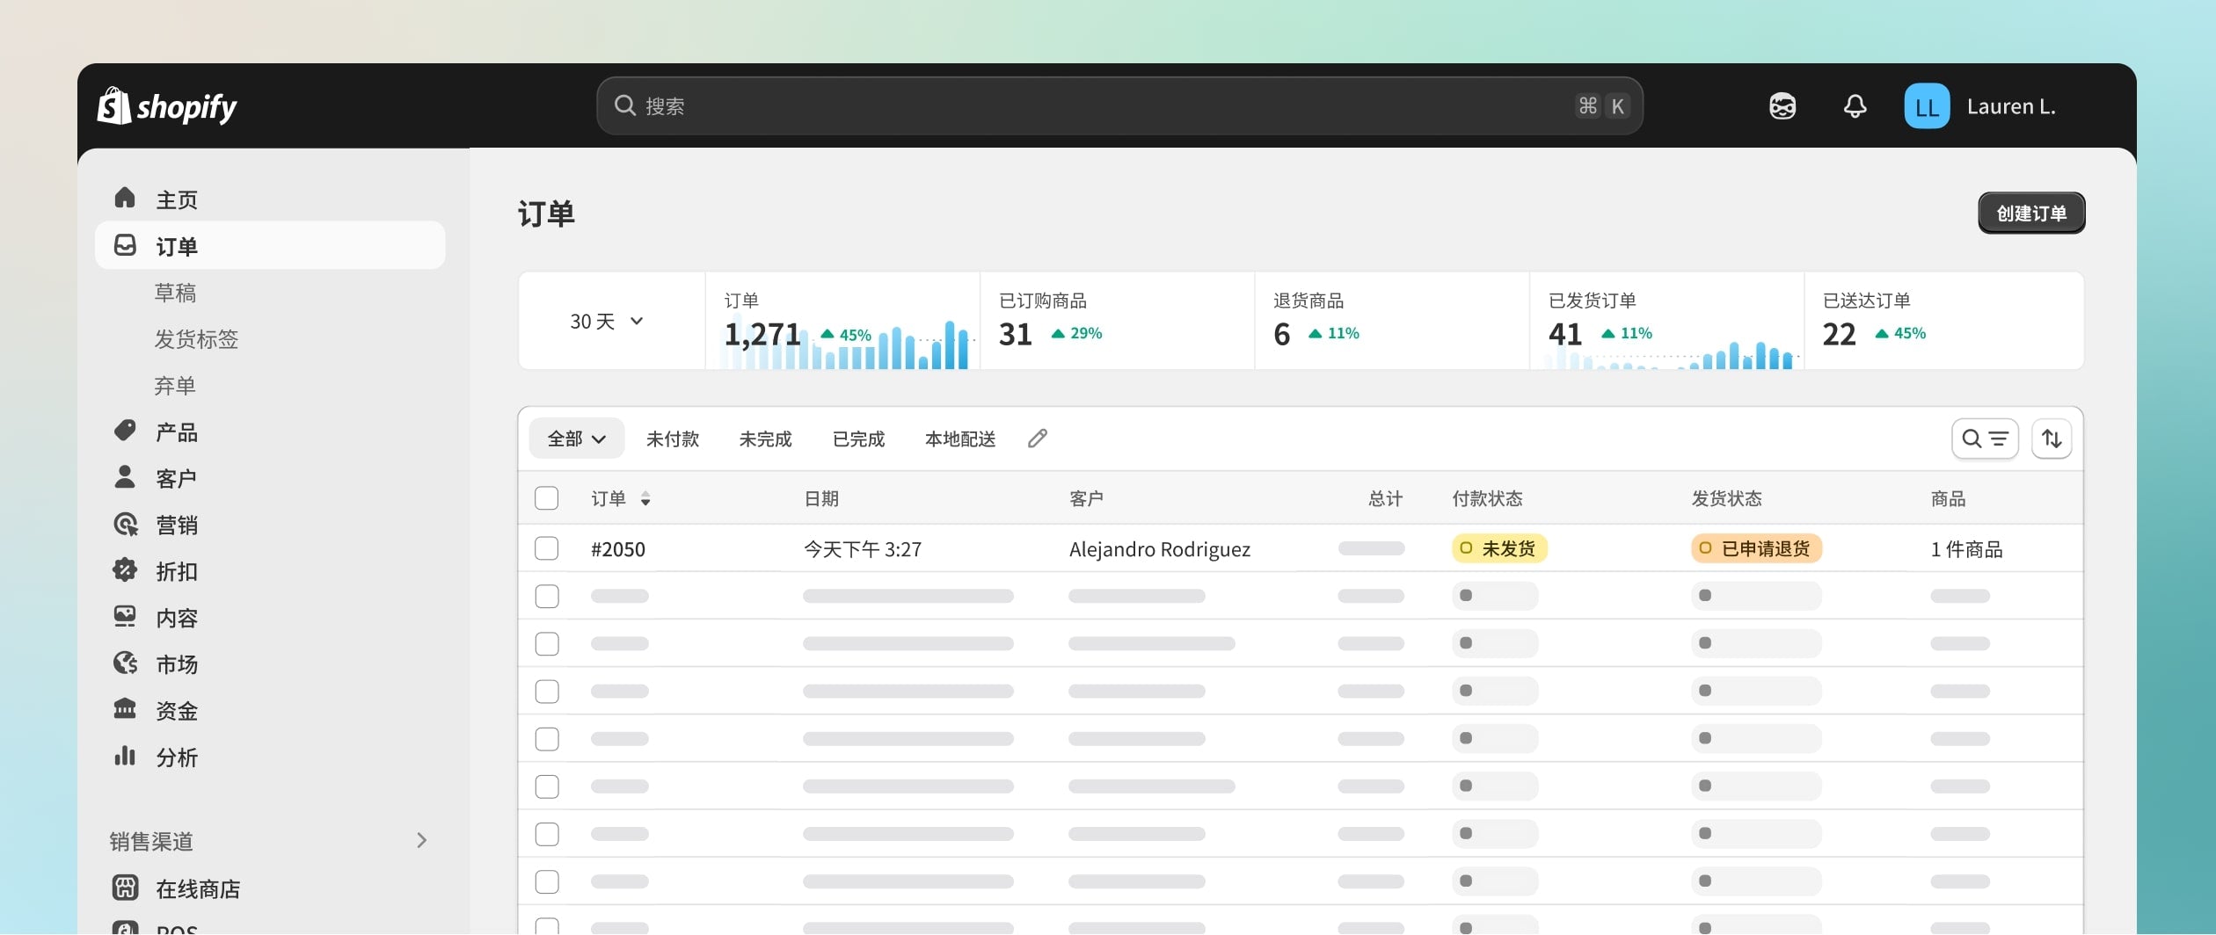Click the discount badge icon beside 折扣
The width and height of the screenshot is (2216, 935).
click(125, 570)
